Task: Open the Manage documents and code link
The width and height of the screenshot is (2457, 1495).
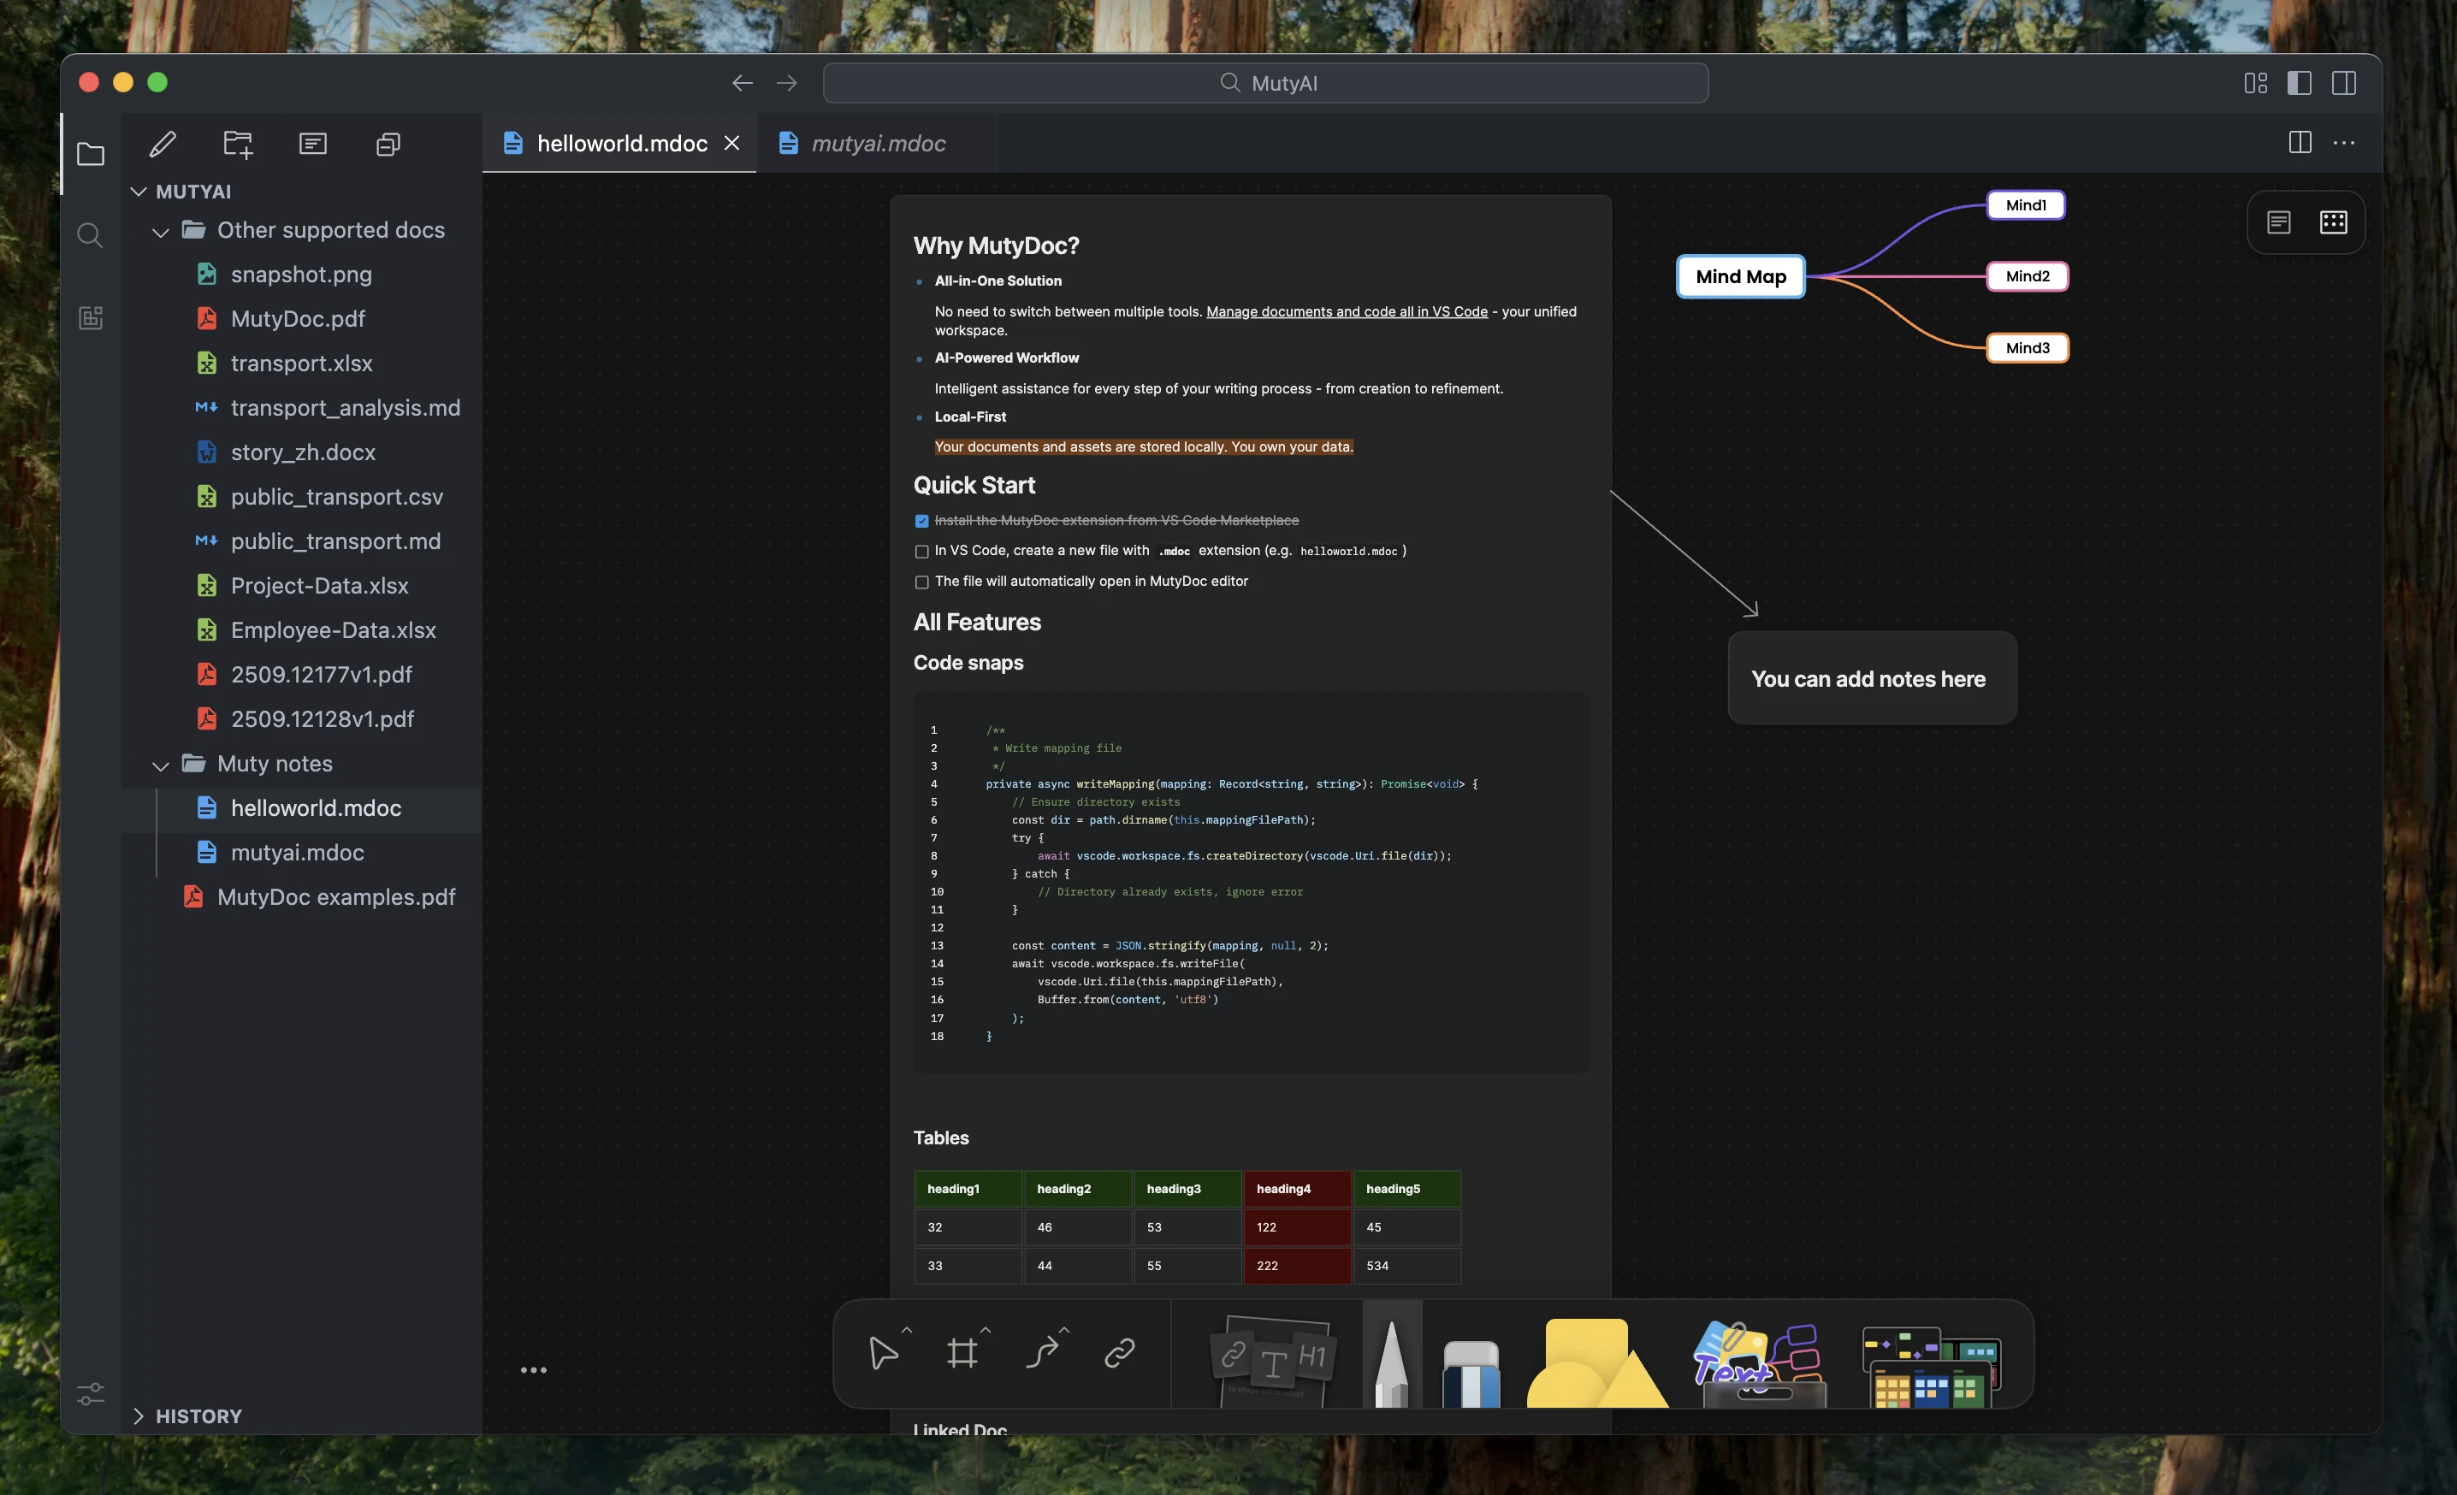Action: (x=1347, y=312)
